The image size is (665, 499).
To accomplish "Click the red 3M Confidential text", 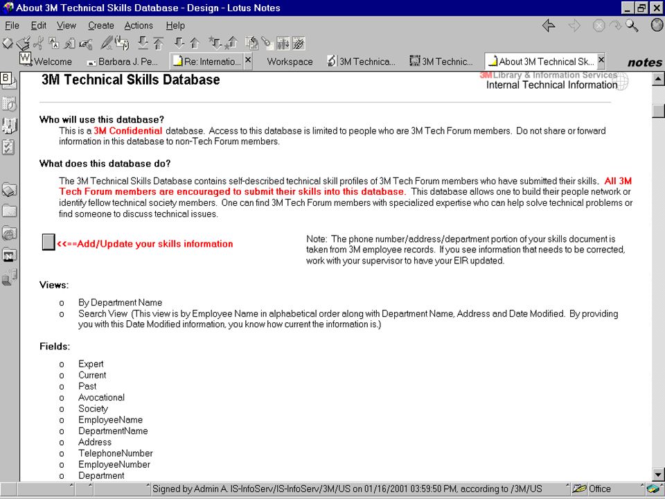I will click(128, 131).
